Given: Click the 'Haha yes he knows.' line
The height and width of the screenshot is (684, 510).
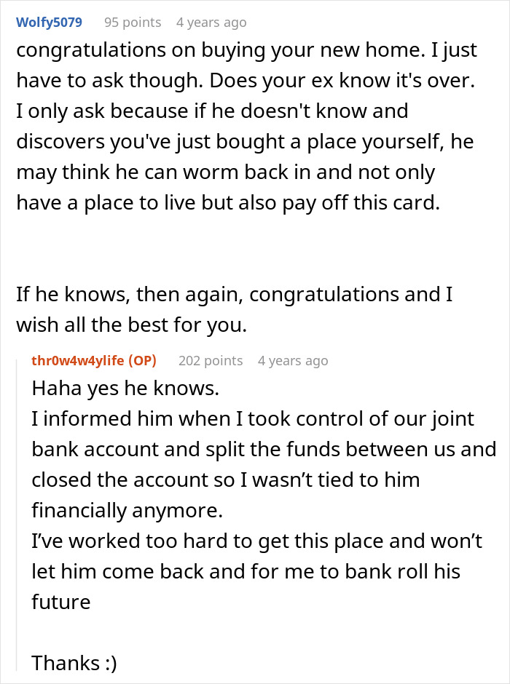Looking at the screenshot, I should point(125,389).
